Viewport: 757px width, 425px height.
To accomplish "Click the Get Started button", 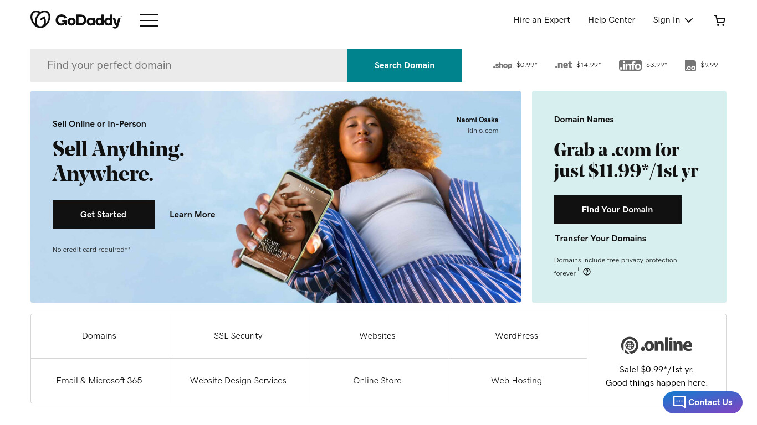I will pyautogui.click(x=104, y=215).
